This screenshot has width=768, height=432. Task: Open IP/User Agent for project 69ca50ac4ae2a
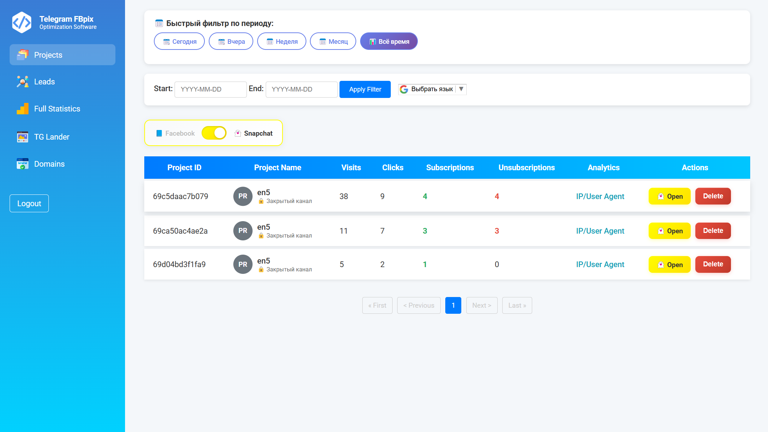[600, 231]
